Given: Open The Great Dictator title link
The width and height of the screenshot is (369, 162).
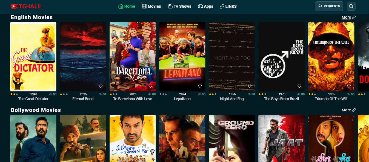Looking at the screenshot, I should [33, 99].
